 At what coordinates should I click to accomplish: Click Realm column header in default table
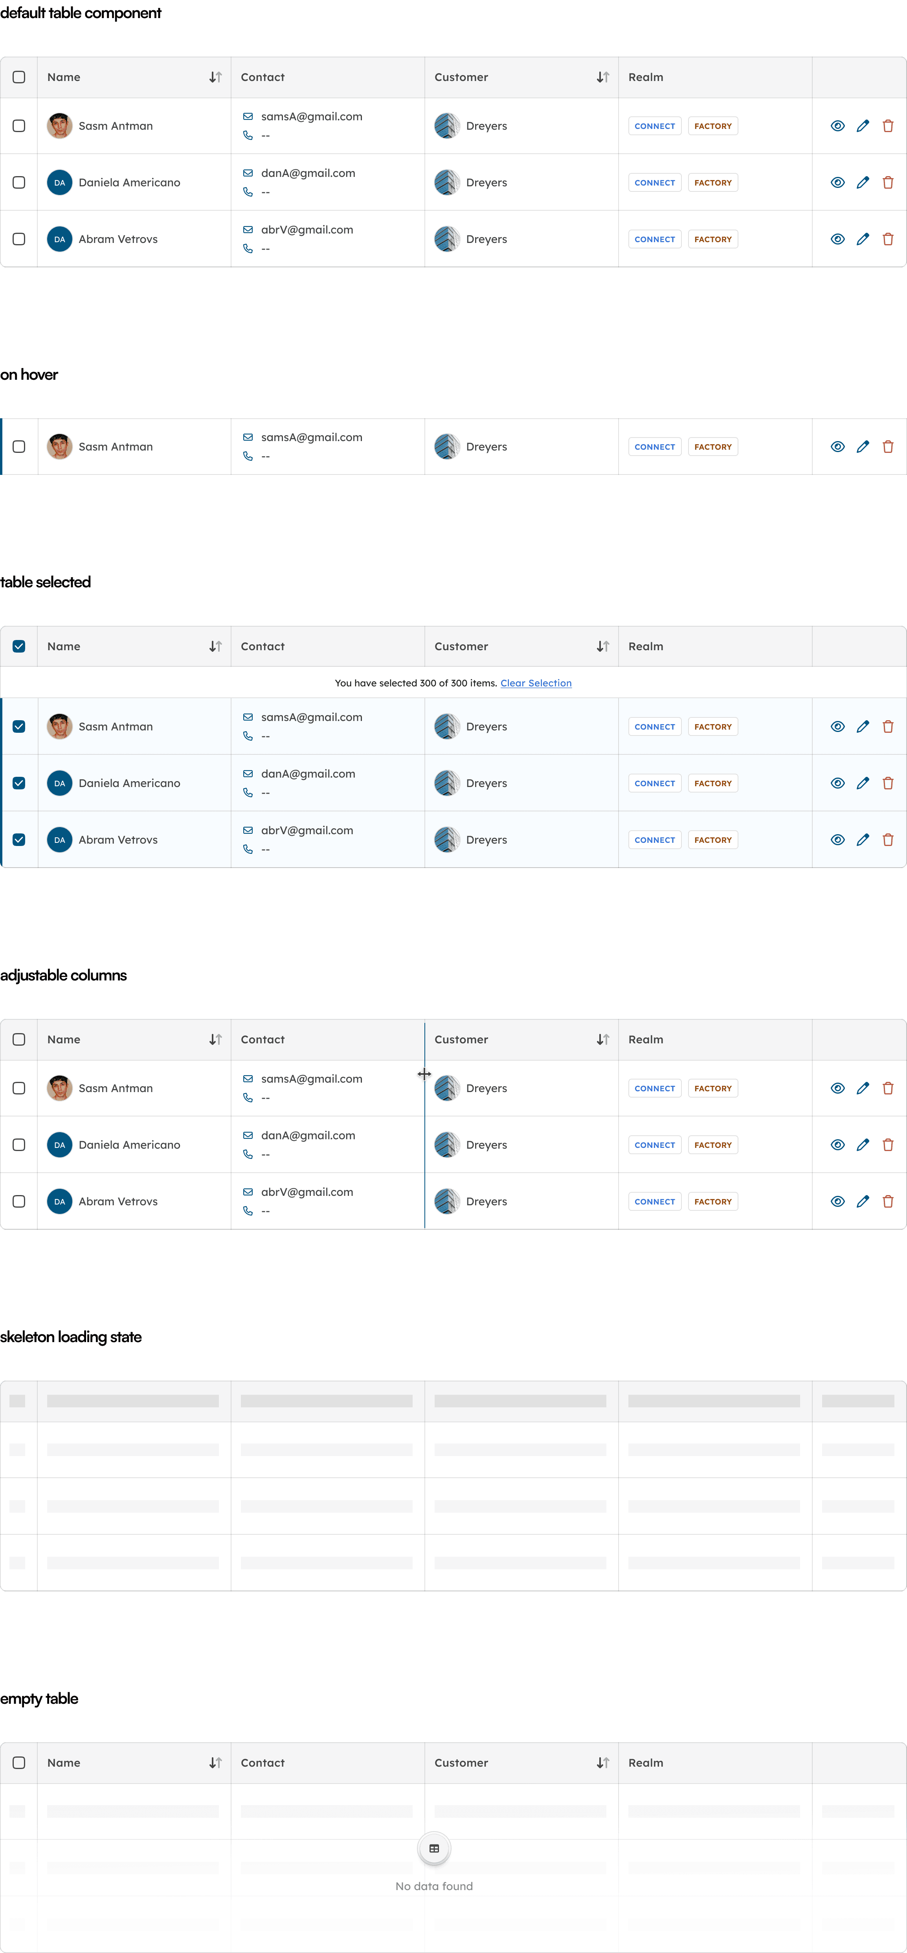pyautogui.click(x=646, y=77)
